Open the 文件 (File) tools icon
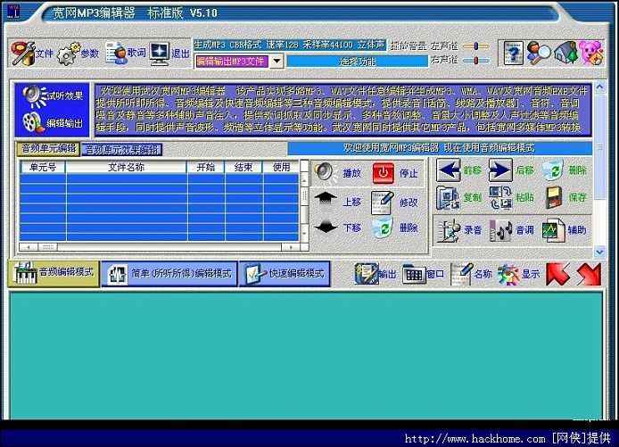619x447 pixels. click(x=22, y=53)
